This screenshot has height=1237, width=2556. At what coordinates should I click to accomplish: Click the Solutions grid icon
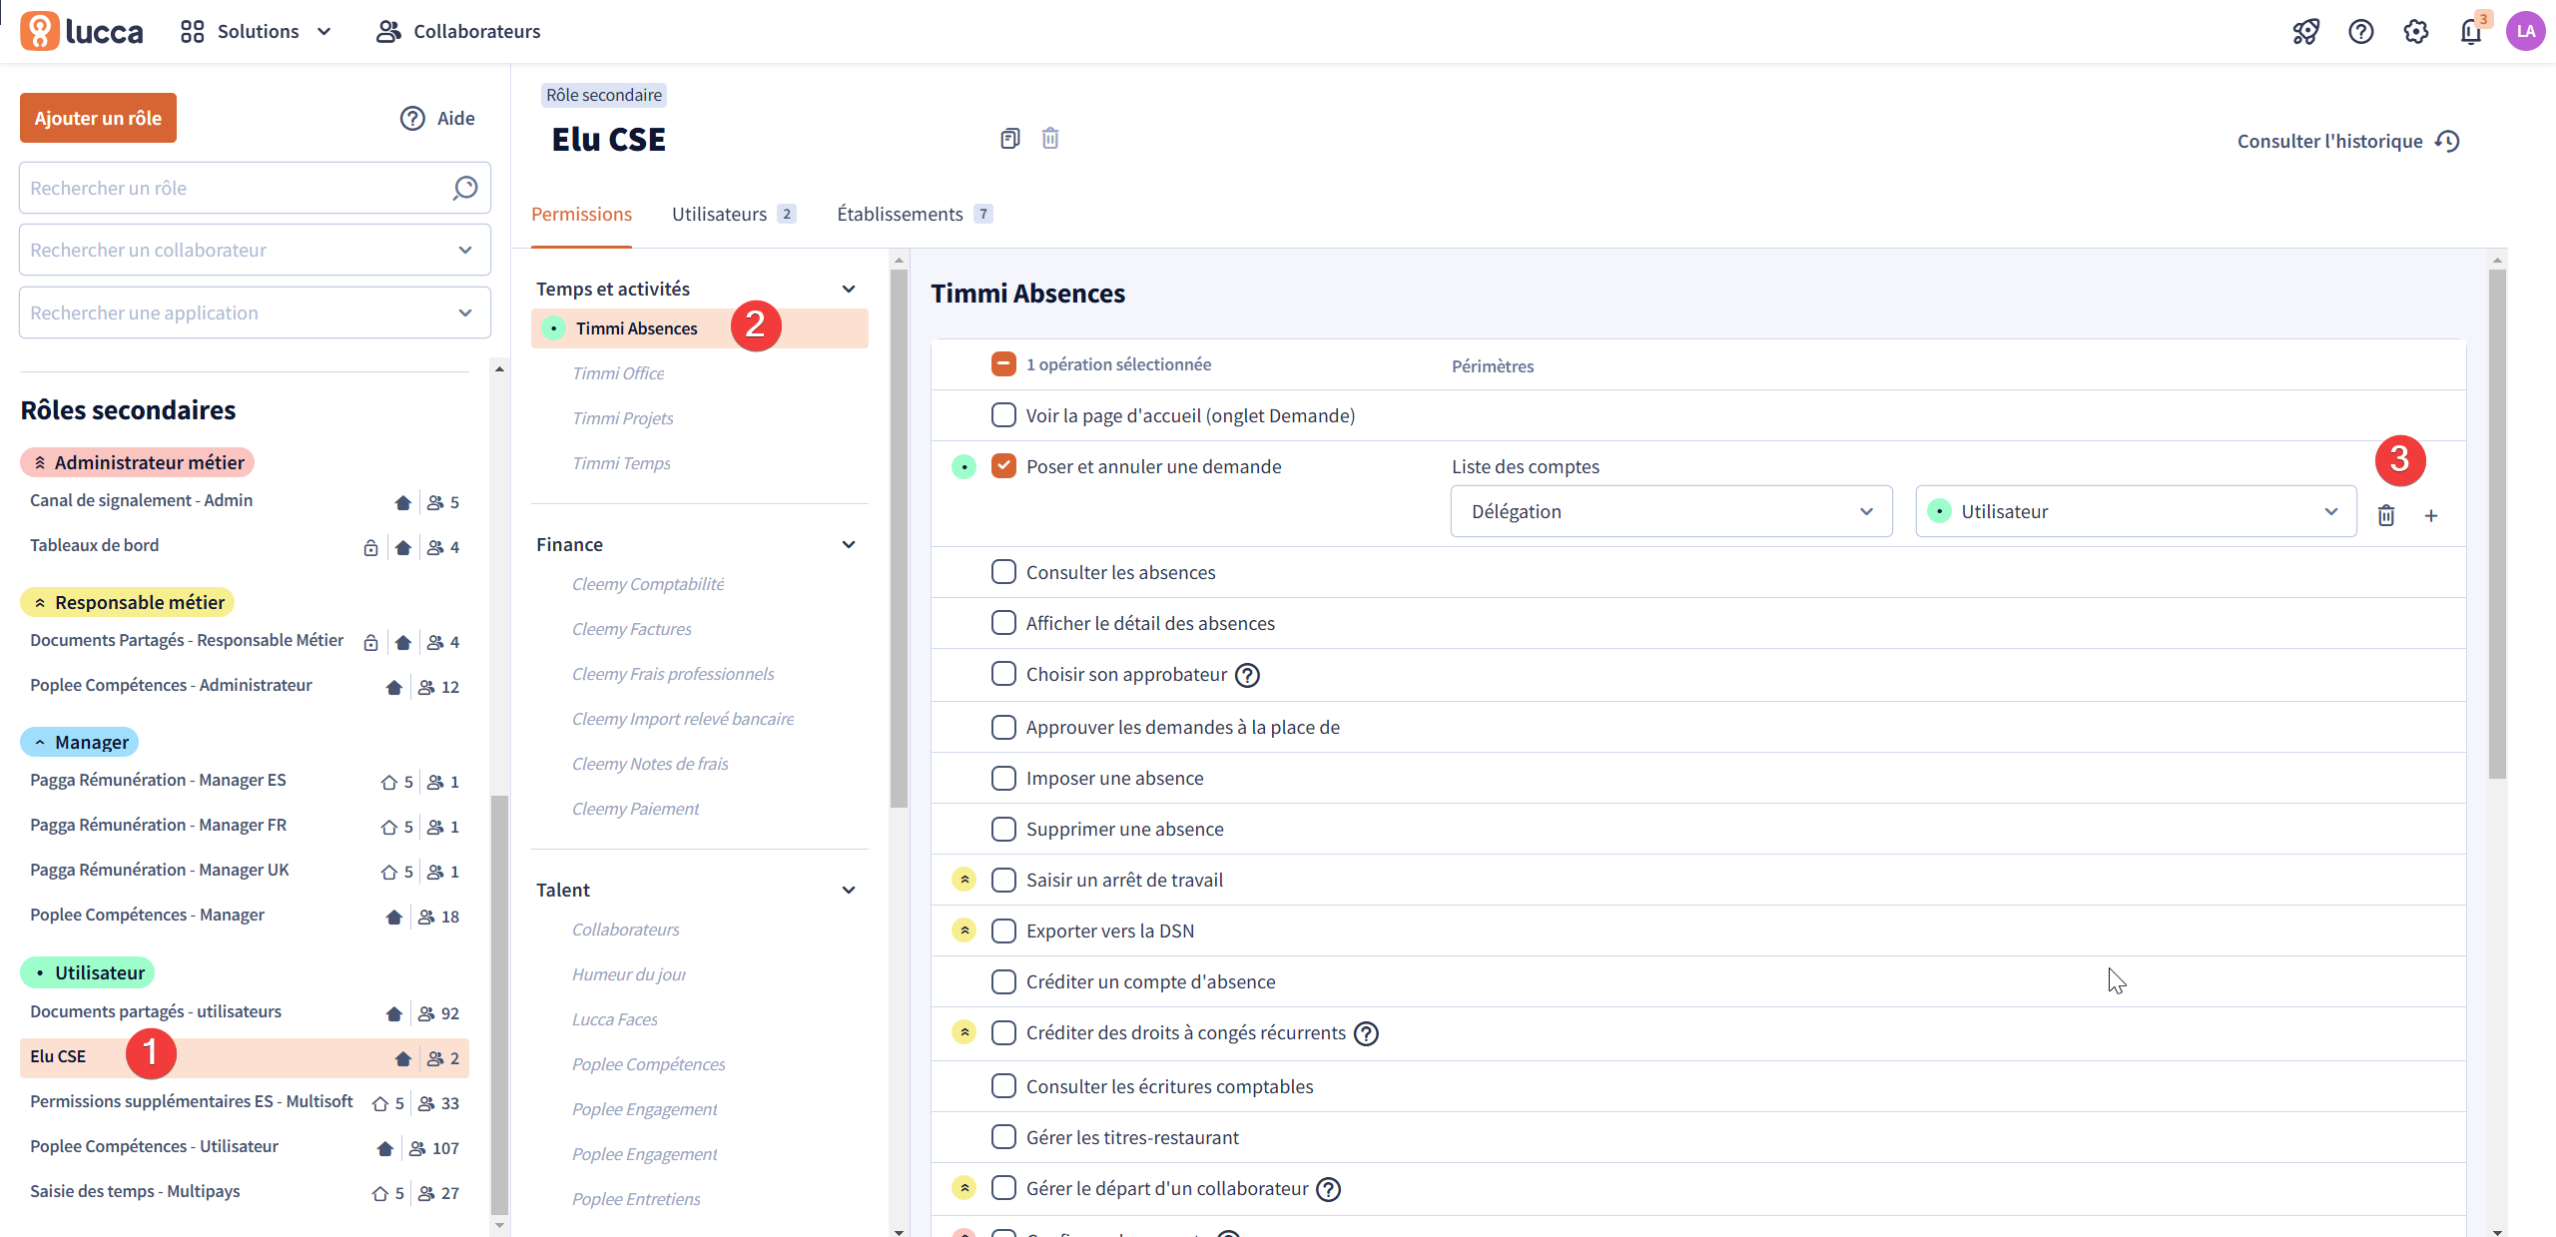pyautogui.click(x=192, y=31)
